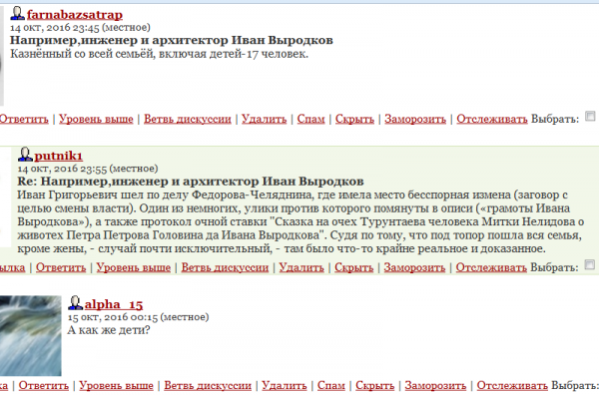Click Ветвь дискуссии under putnik1's comment
599x395 pixels.
(225, 267)
